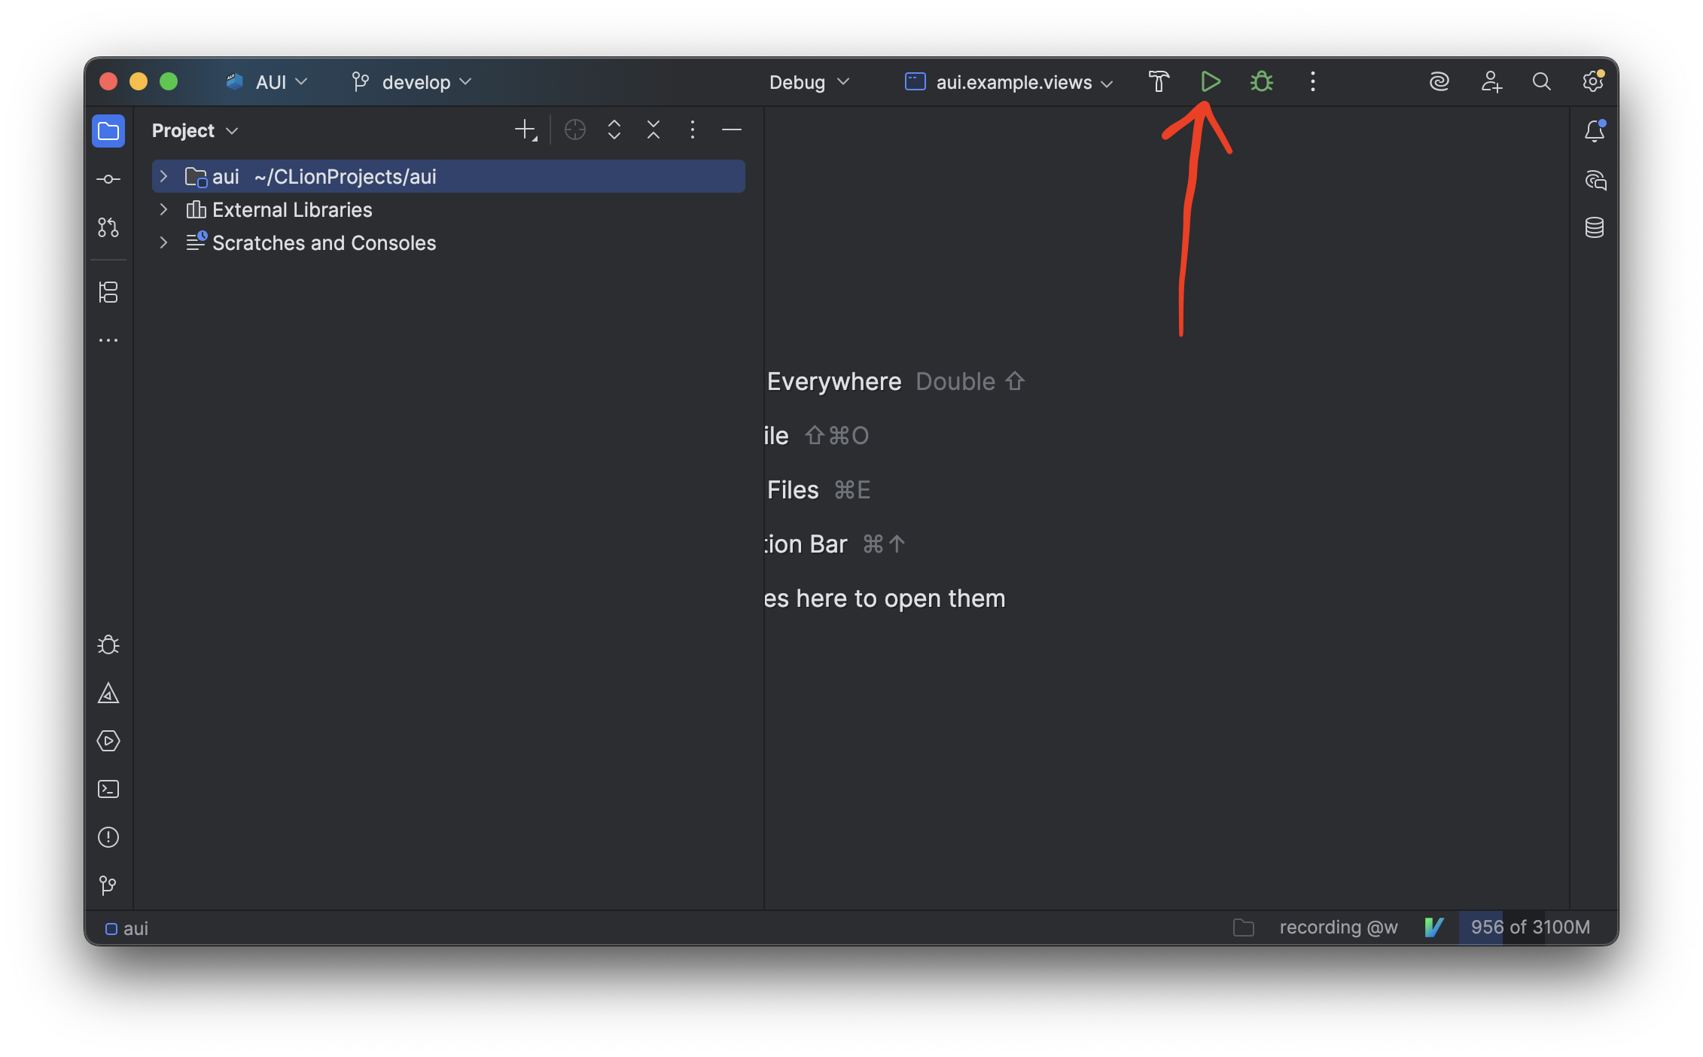Open the Debug build profile dropdown

(809, 82)
